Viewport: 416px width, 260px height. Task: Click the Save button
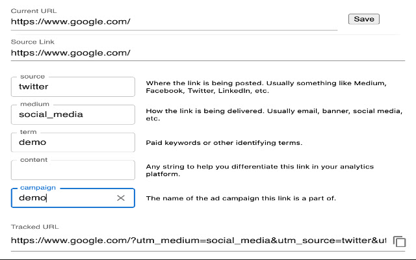click(x=364, y=19)
